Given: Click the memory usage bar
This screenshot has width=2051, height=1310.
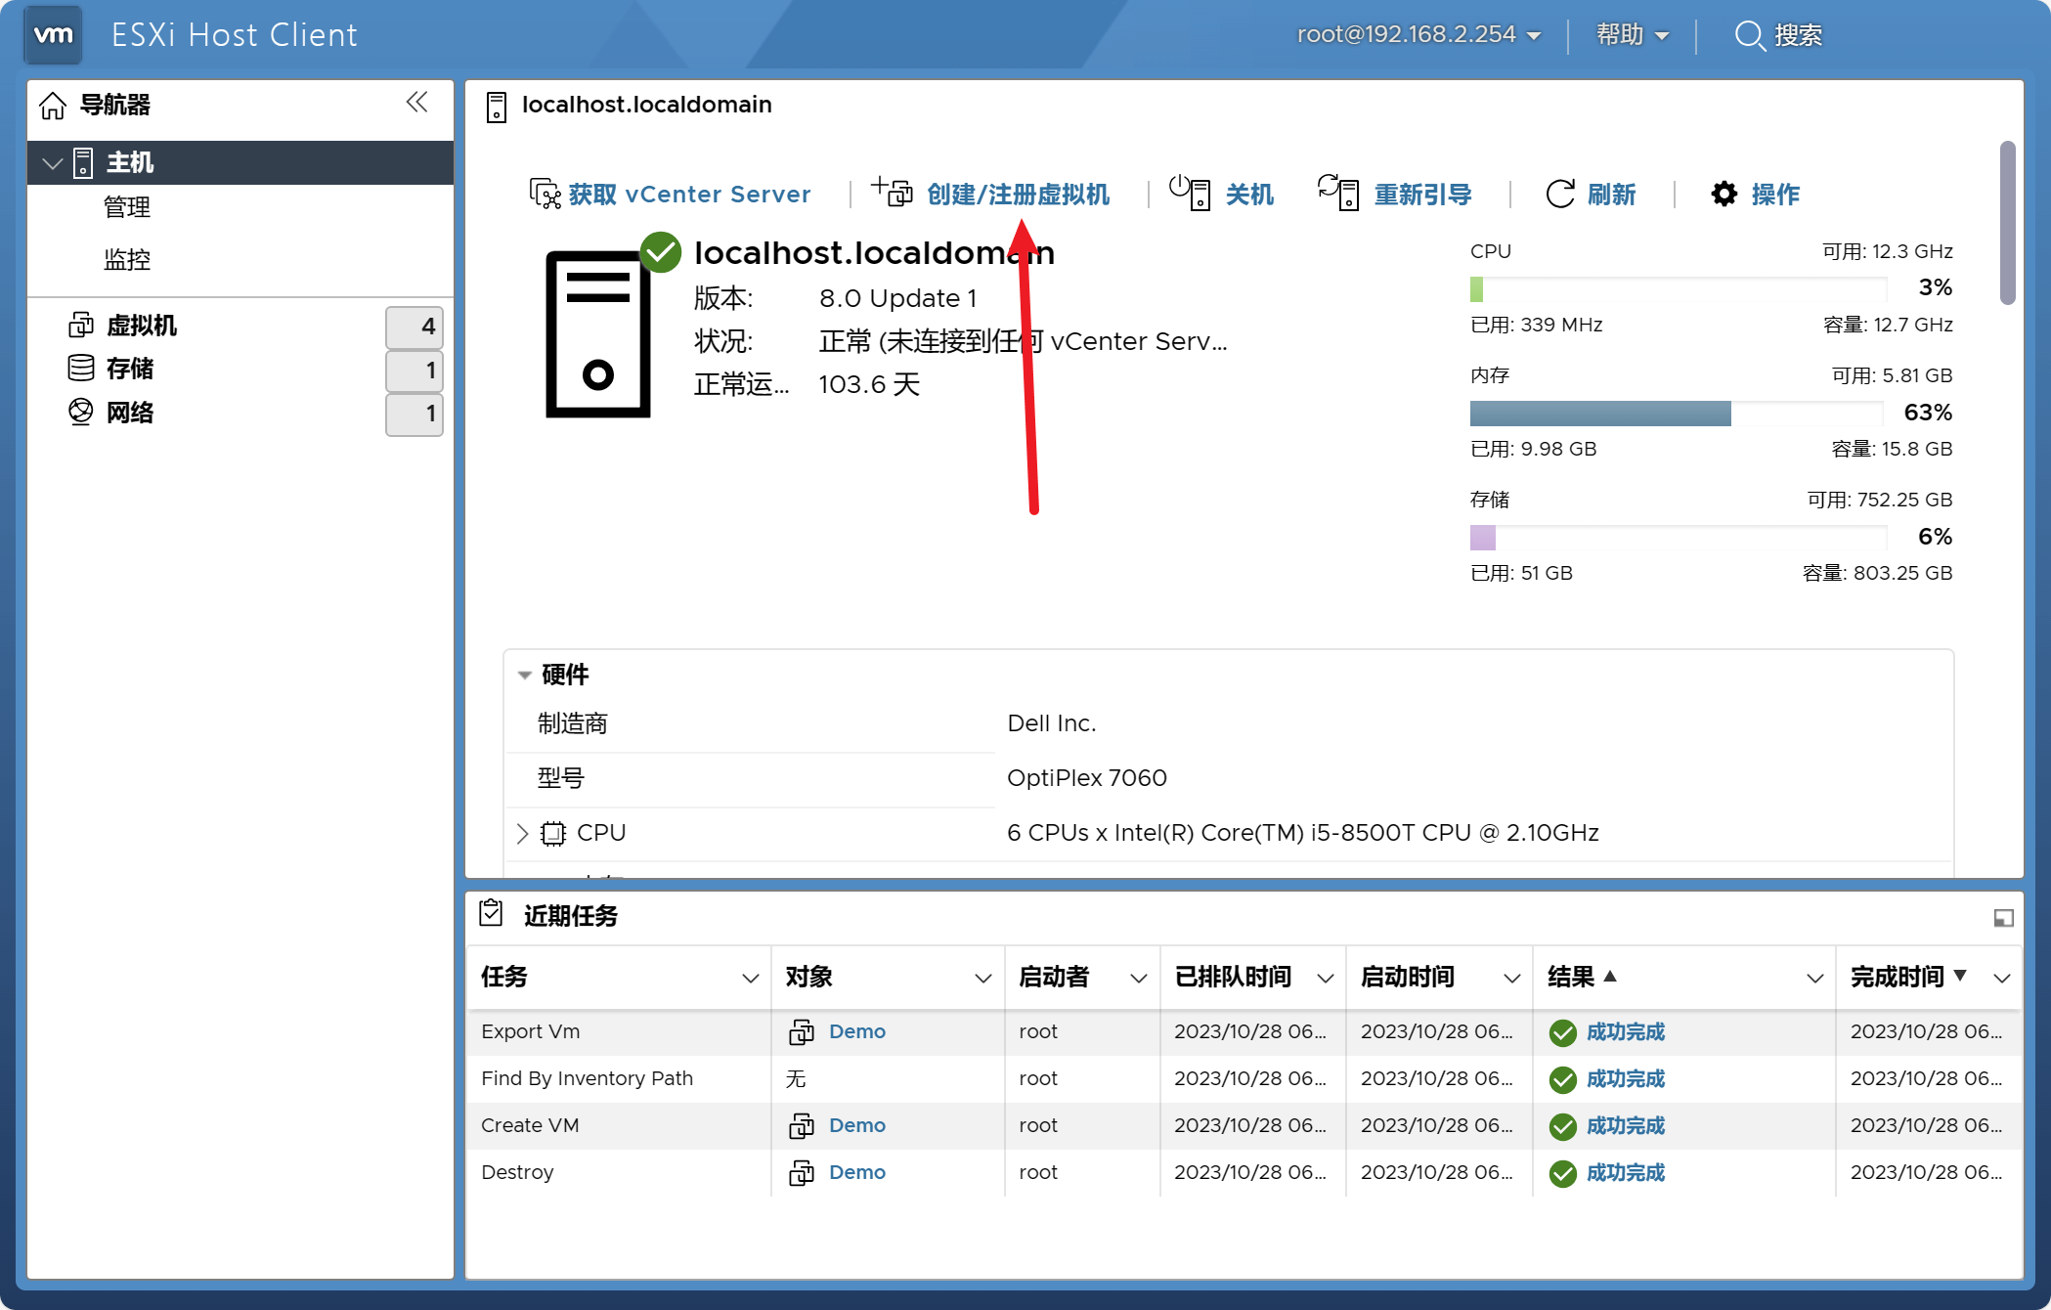Looking at the screenshot, I should tap(1676, 414).
